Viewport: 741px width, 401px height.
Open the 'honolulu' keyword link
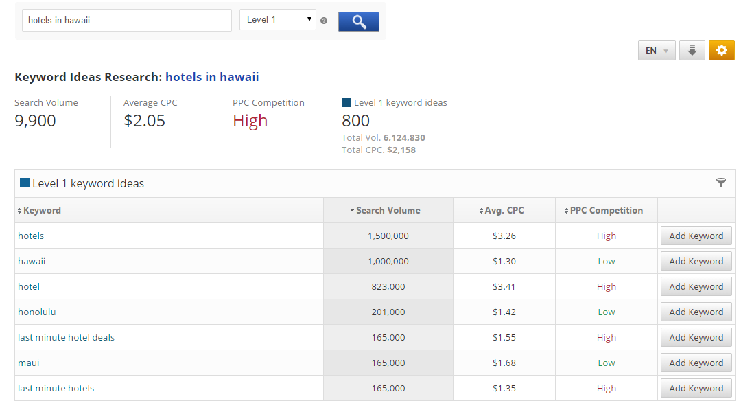pos(37,312)
